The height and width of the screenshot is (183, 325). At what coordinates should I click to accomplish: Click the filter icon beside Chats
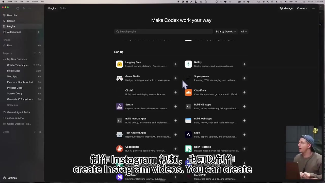pyautogui.click(x=35, y=132)
